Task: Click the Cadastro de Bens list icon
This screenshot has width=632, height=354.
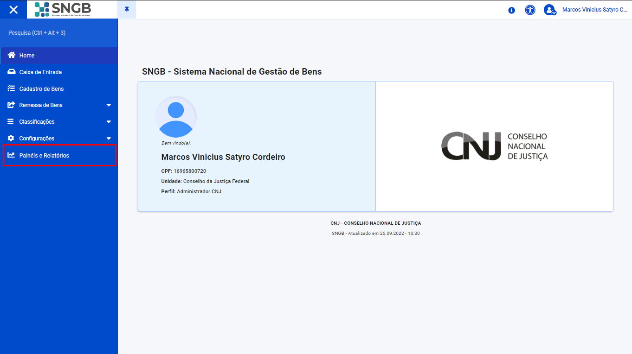Action: point(12,88)
